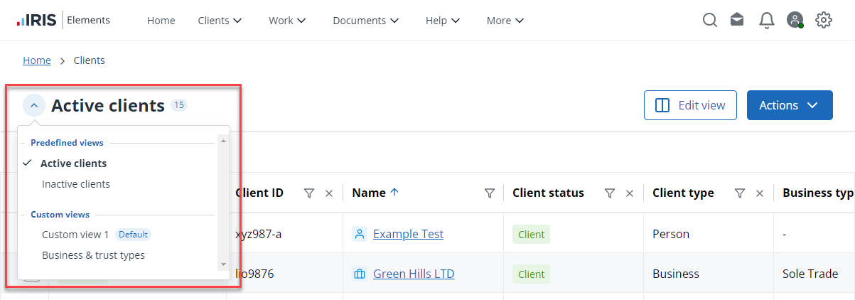This screenshot has height=300, width=855.
Task: Open the notifications bell icon
Action: (766, 21)
